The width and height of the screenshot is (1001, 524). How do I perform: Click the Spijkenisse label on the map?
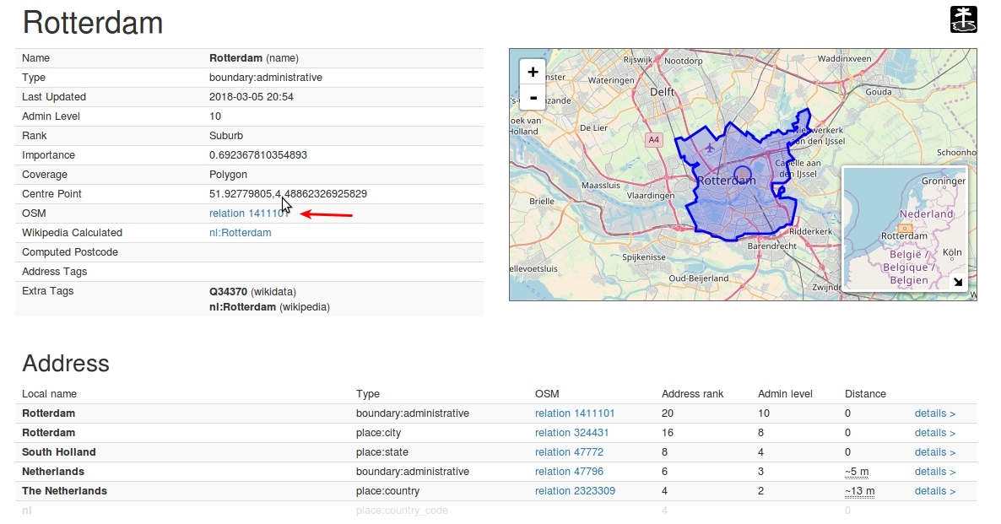pyautogui.click(x=643, y=257)
